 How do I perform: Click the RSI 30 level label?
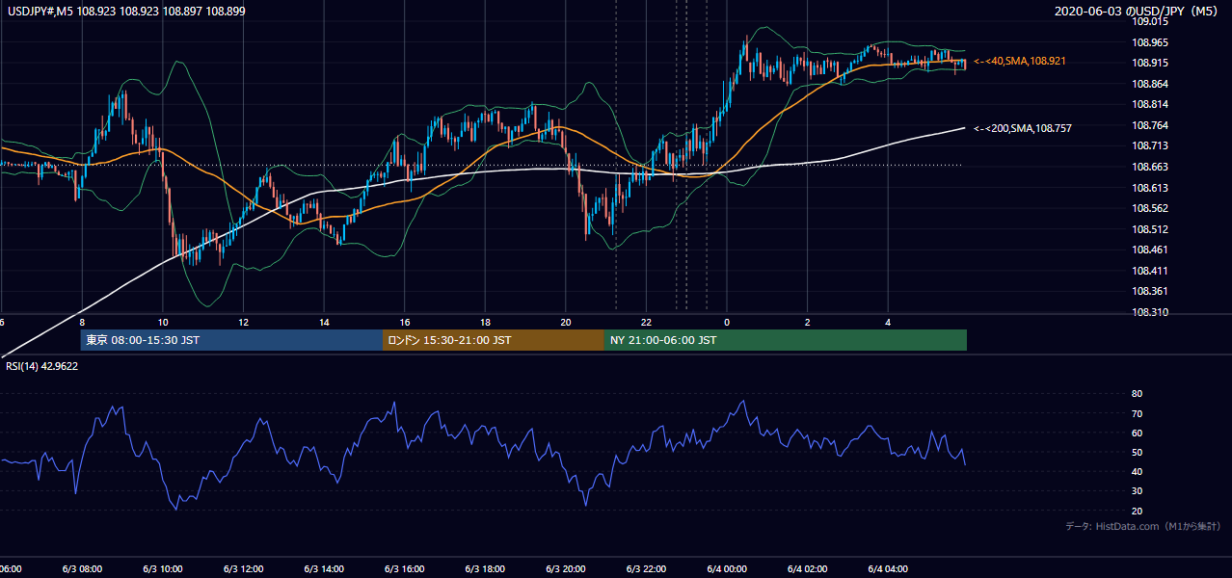[x=1137, y=491]
